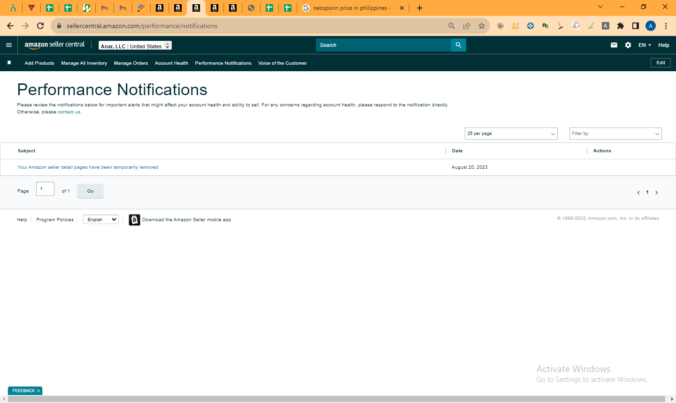Open the EN language dropdown
Viewport: 676px width, 403px height.
click(645, 45)
